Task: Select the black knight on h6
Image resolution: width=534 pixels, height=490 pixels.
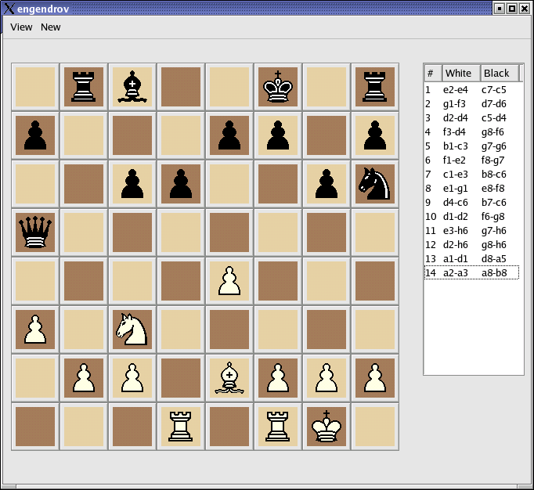Action: pos(375,184)
